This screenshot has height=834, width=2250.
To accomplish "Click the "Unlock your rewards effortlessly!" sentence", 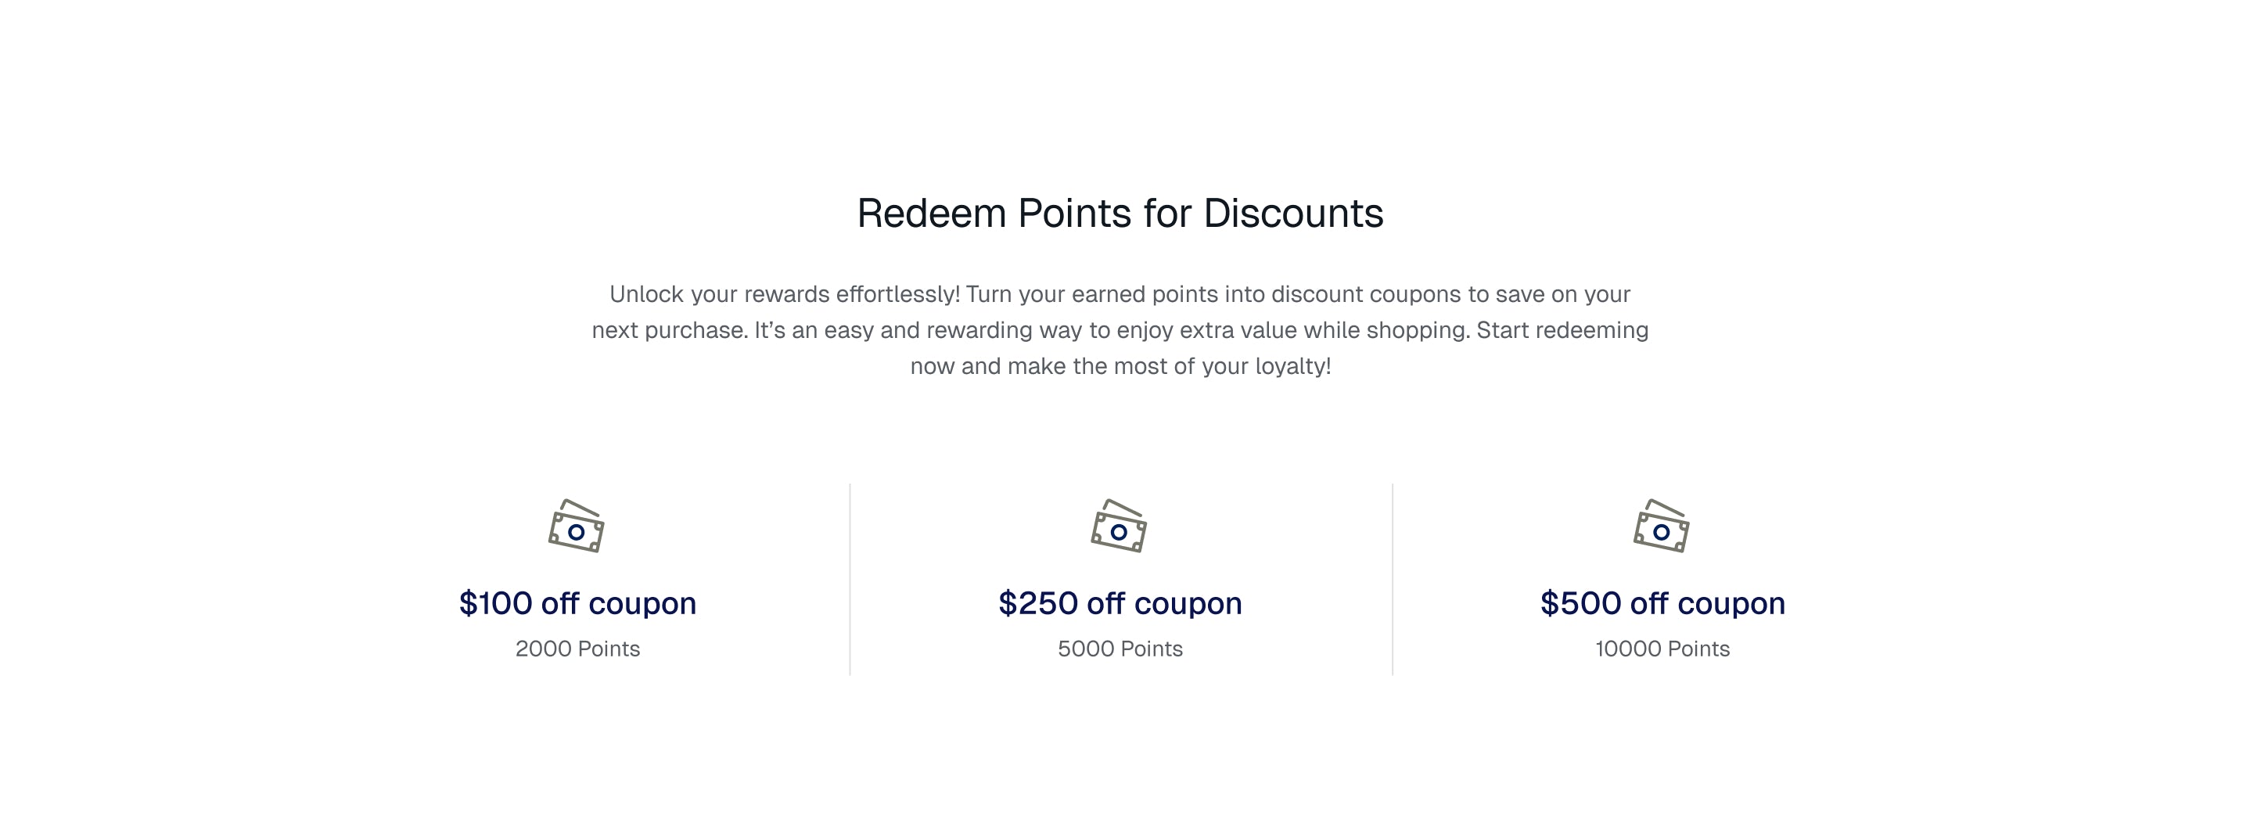I will point(783,294).
